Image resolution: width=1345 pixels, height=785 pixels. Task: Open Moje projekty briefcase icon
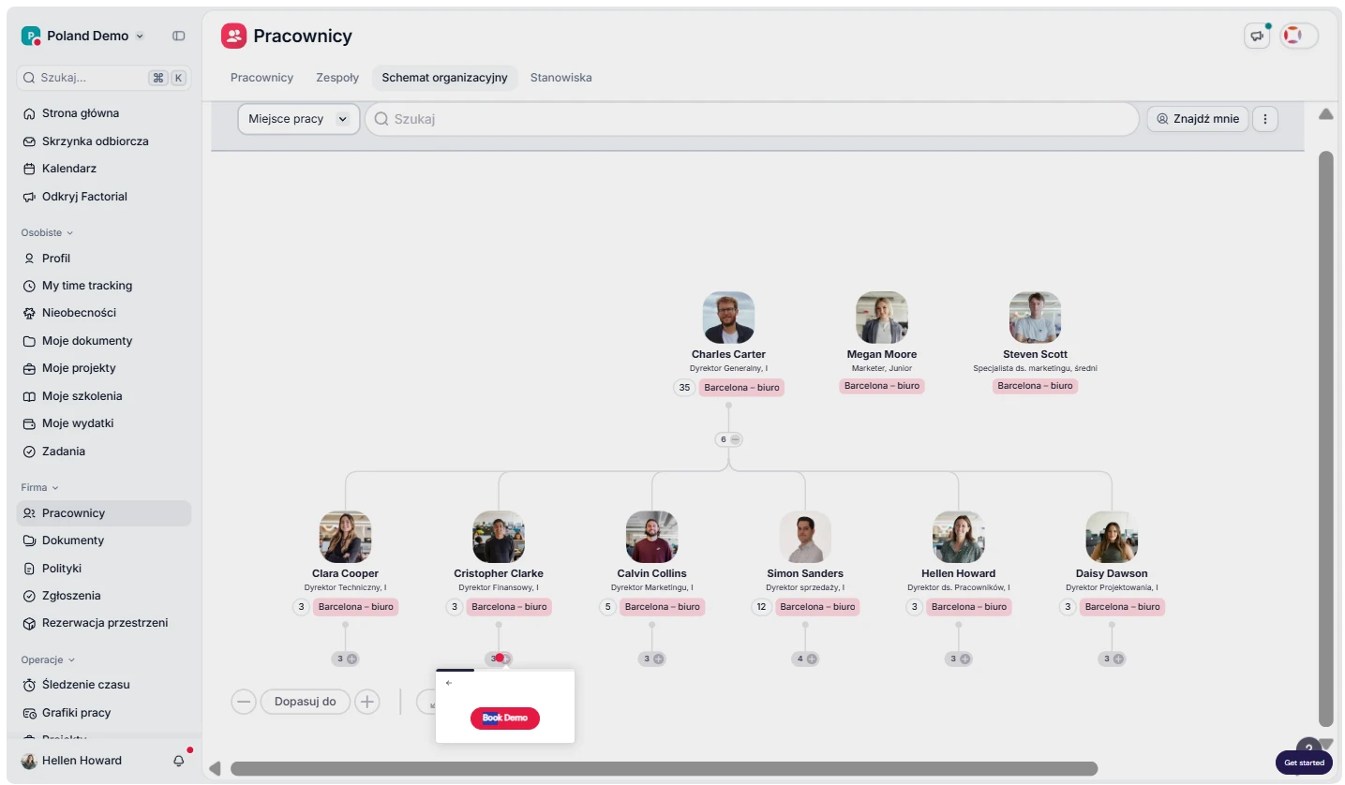(29, 368)
